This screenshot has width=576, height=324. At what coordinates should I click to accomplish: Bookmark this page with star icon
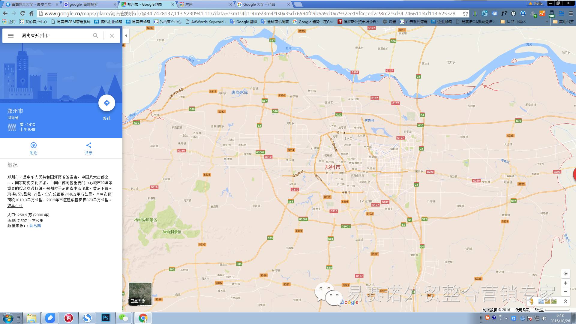[x=465, y=13]
